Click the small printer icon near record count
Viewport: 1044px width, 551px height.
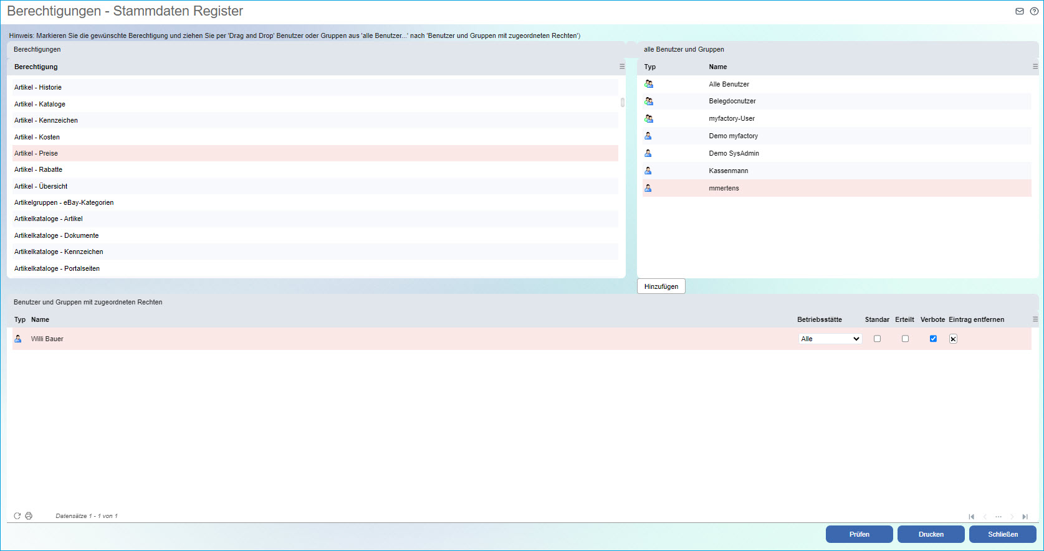(x=29, y=516)
